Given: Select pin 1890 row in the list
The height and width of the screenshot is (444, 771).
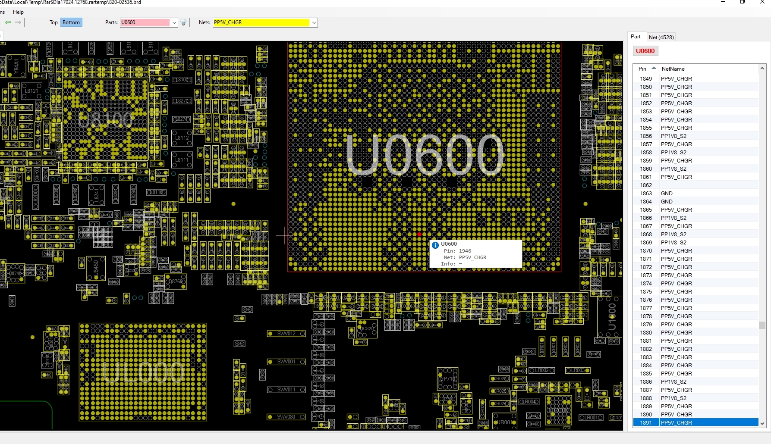Looking at the screenshot, I should tap(695, 414).
